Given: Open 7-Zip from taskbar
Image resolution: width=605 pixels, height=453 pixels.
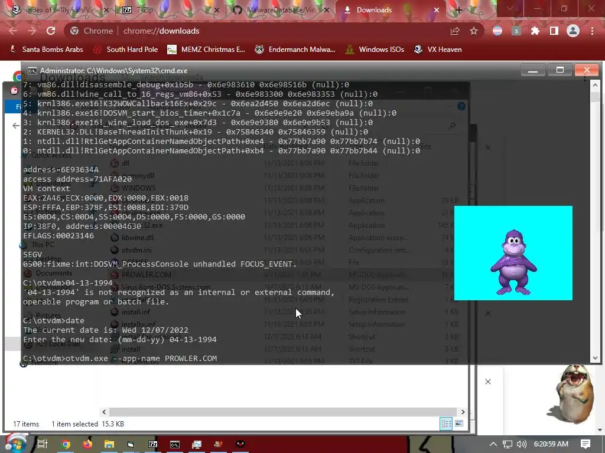Looking at the screenshot, I should pos(153,444).
